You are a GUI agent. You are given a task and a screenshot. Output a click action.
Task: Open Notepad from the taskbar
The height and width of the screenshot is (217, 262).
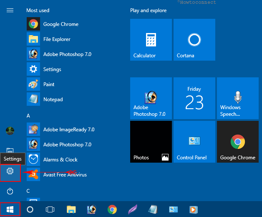[x=153, y=209]
